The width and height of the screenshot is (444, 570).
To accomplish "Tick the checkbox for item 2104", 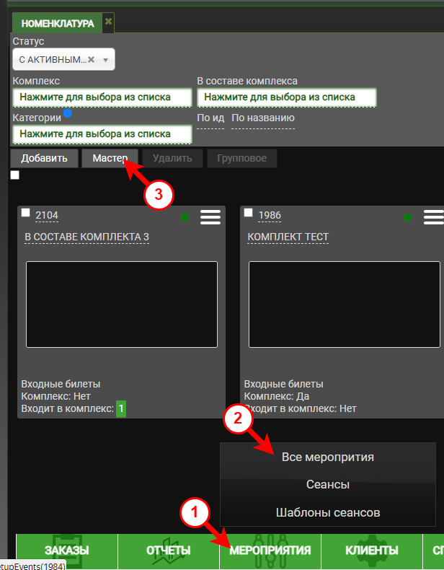I will click(26, 213).
